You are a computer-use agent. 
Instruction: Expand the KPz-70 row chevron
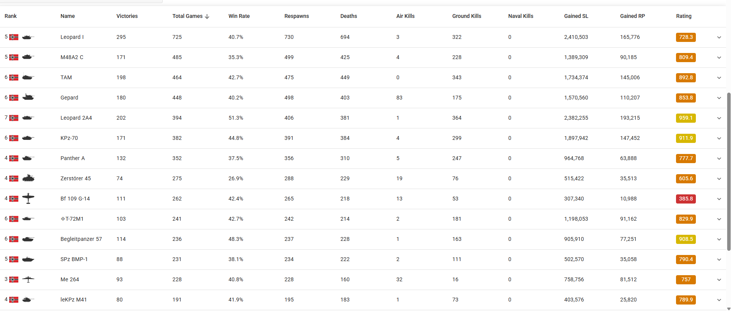[x=719, y=138]
